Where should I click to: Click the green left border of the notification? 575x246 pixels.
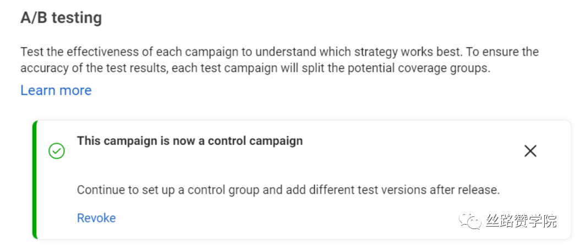[x=35, y=180]
